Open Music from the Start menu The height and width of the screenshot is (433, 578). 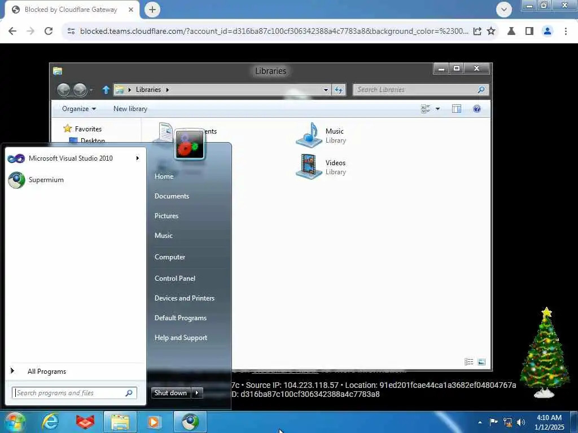[163, 236]
